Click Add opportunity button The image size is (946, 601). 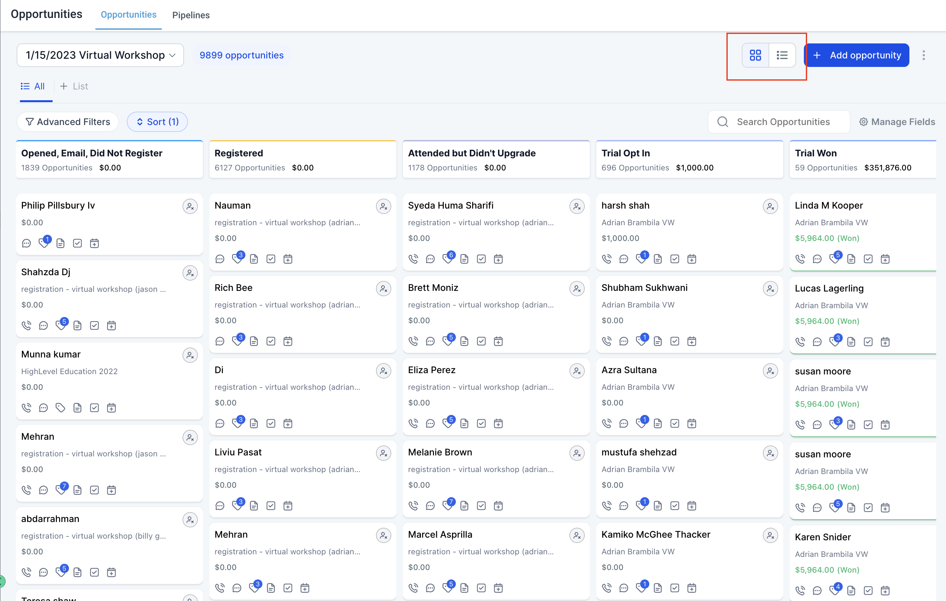tap(857, 55)
